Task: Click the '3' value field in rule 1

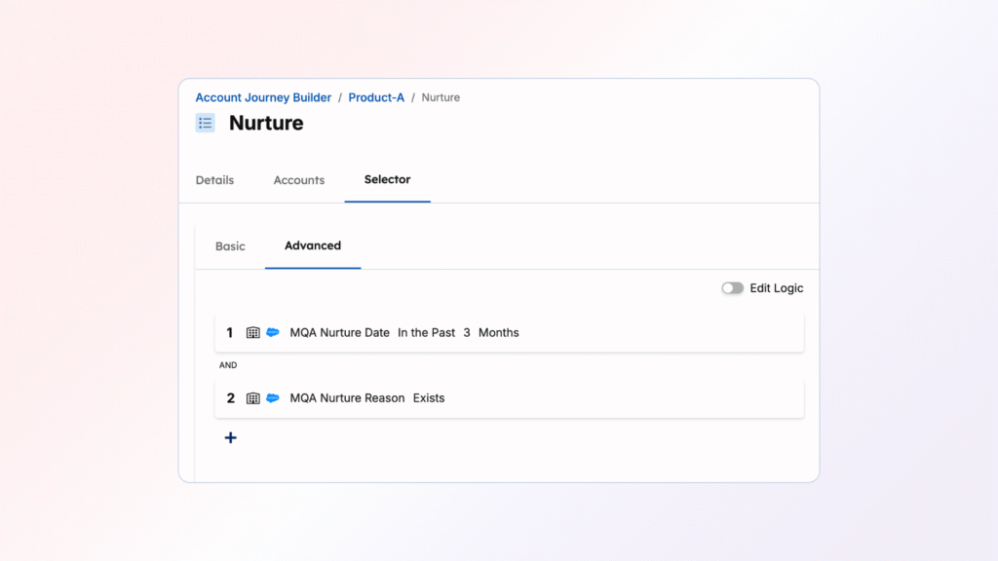Action: (466, 332)
